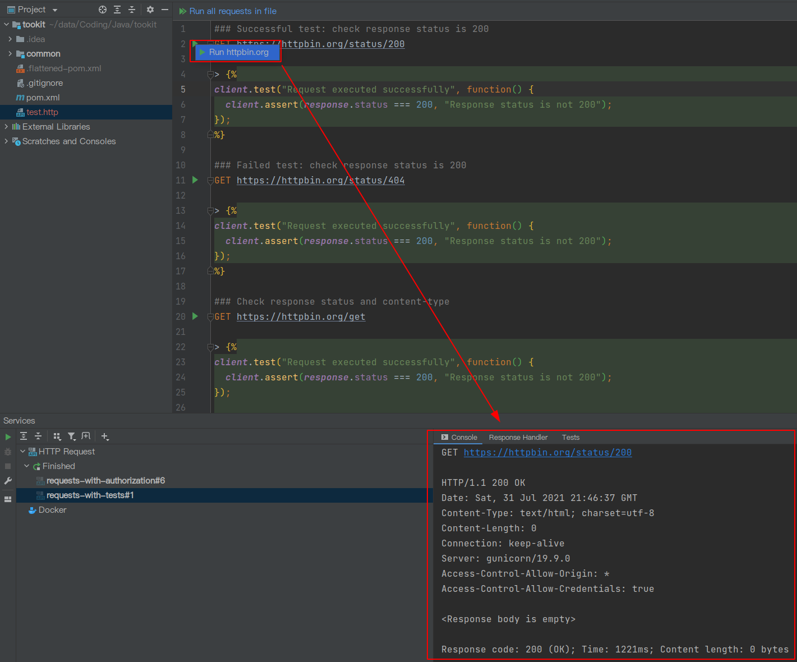Expand all in the Project panel toolbar

coord(117,10)
